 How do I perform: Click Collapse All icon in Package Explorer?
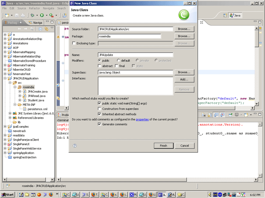[x=40, y=29]
